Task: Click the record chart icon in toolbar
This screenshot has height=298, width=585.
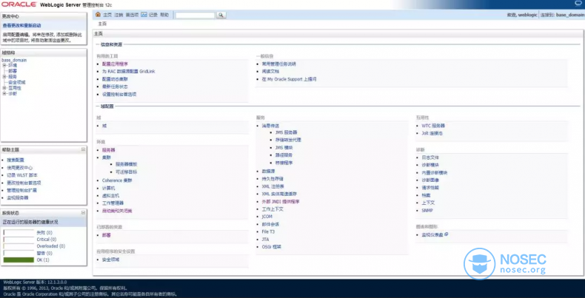Action: pyautogui.click(x=144, y=15)
